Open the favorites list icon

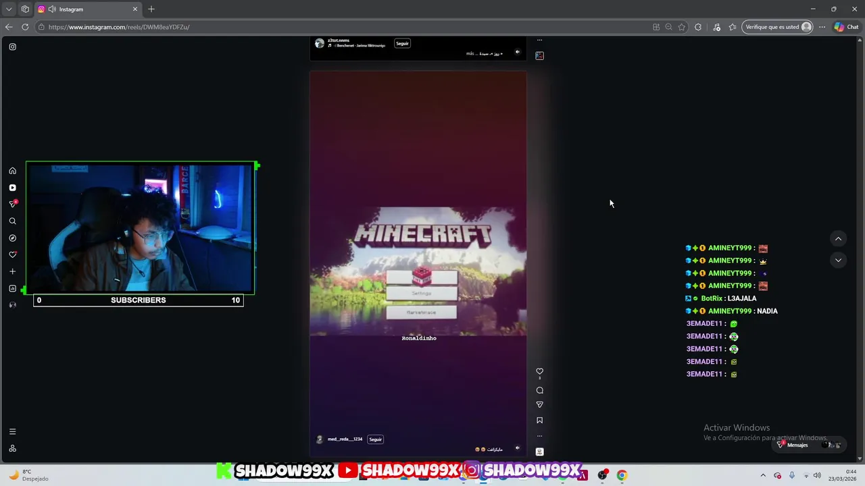point(733,27)
